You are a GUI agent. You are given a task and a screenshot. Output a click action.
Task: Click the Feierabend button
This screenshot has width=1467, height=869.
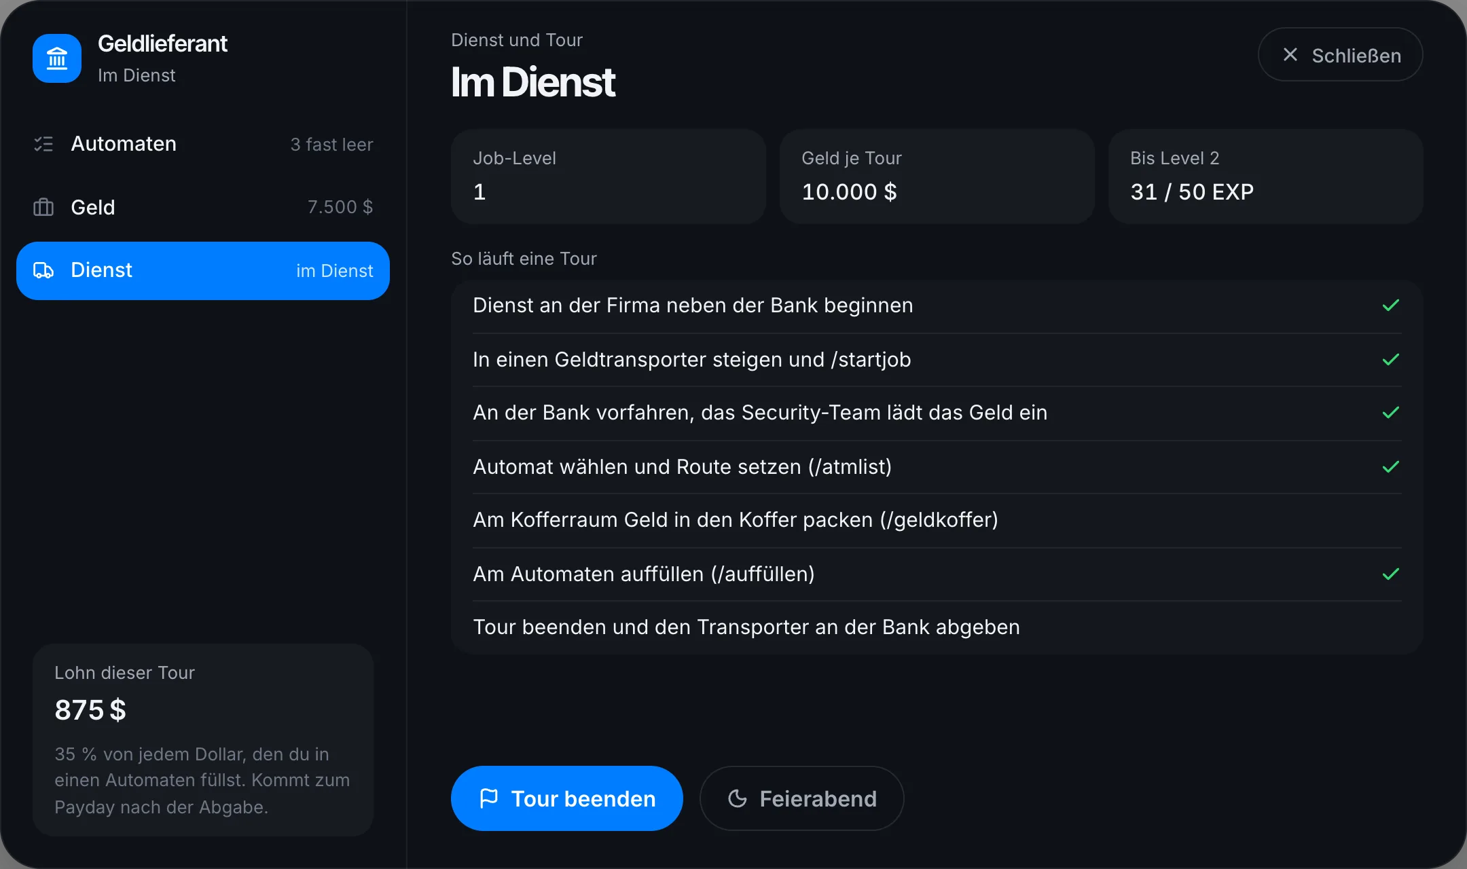coord(802,798)
